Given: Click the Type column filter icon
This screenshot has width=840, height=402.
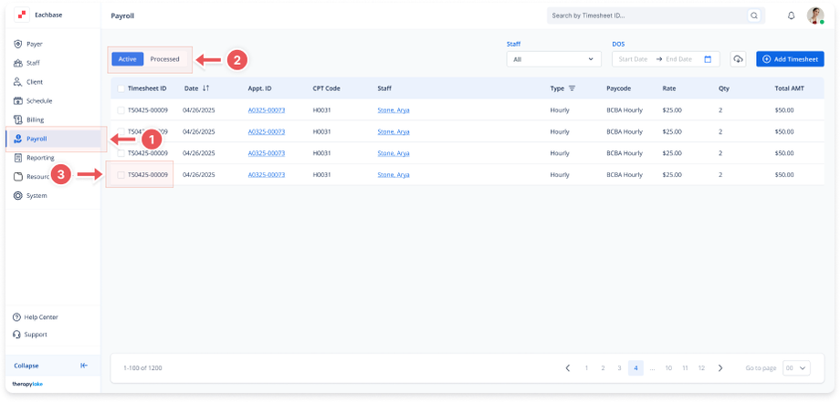Looking at the screenshot, I should click(572, 88).
